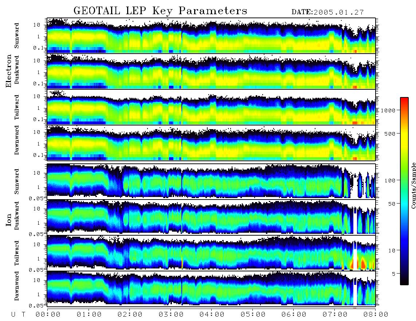Click the 06:00 time tick label
Image resolution: width=416 pixels, height=321 pixels.
pyautogui.click(x=294, y=314)
